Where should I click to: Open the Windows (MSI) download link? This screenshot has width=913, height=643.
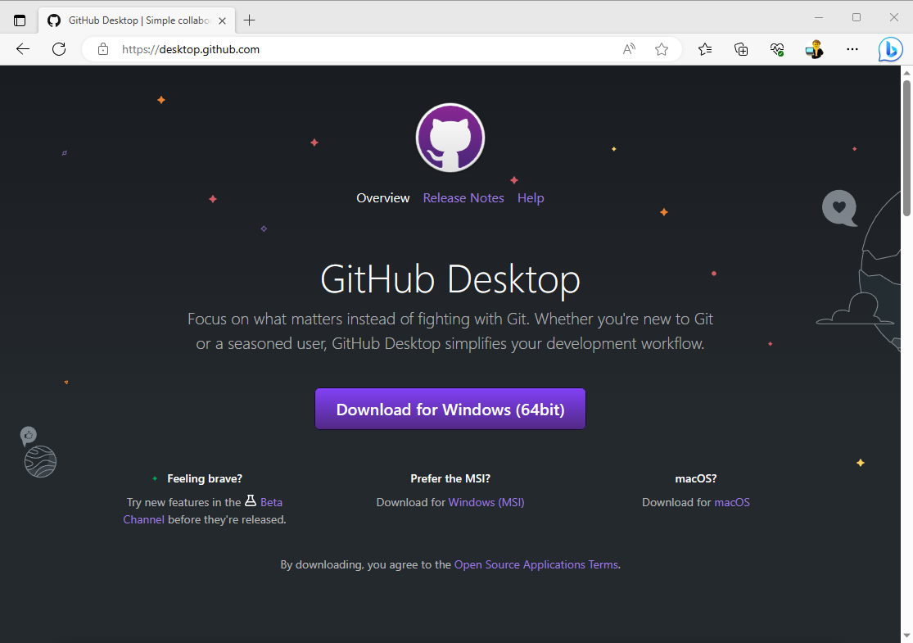[x=486, y=502]
